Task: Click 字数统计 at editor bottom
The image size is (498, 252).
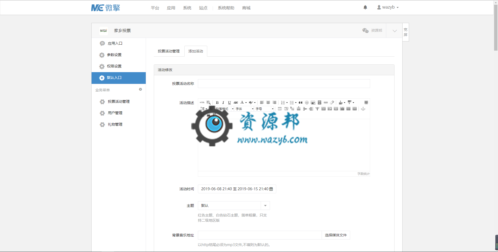Action: point(363,174)
